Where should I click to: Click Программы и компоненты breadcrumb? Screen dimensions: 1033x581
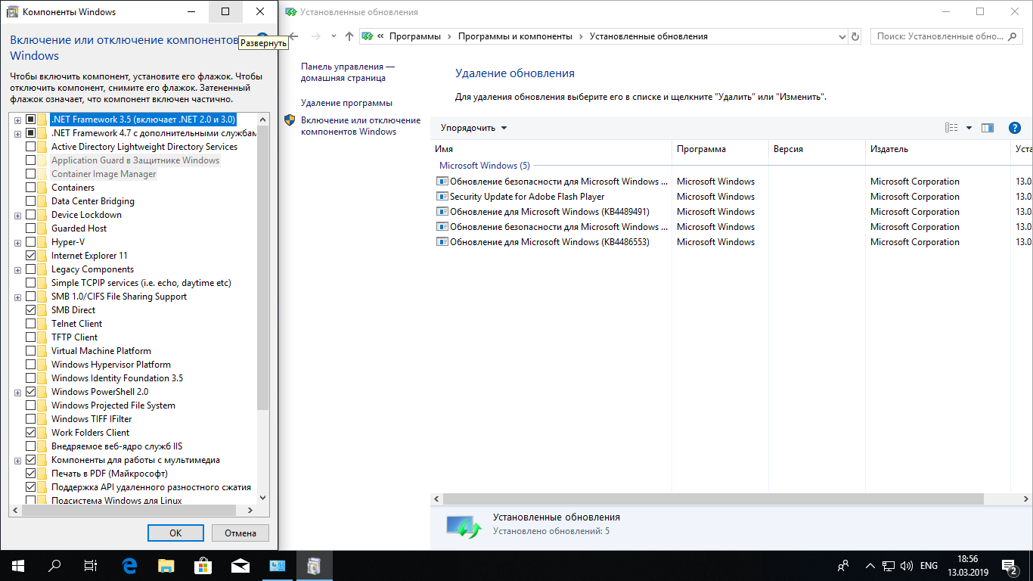[x=516, y=36]
